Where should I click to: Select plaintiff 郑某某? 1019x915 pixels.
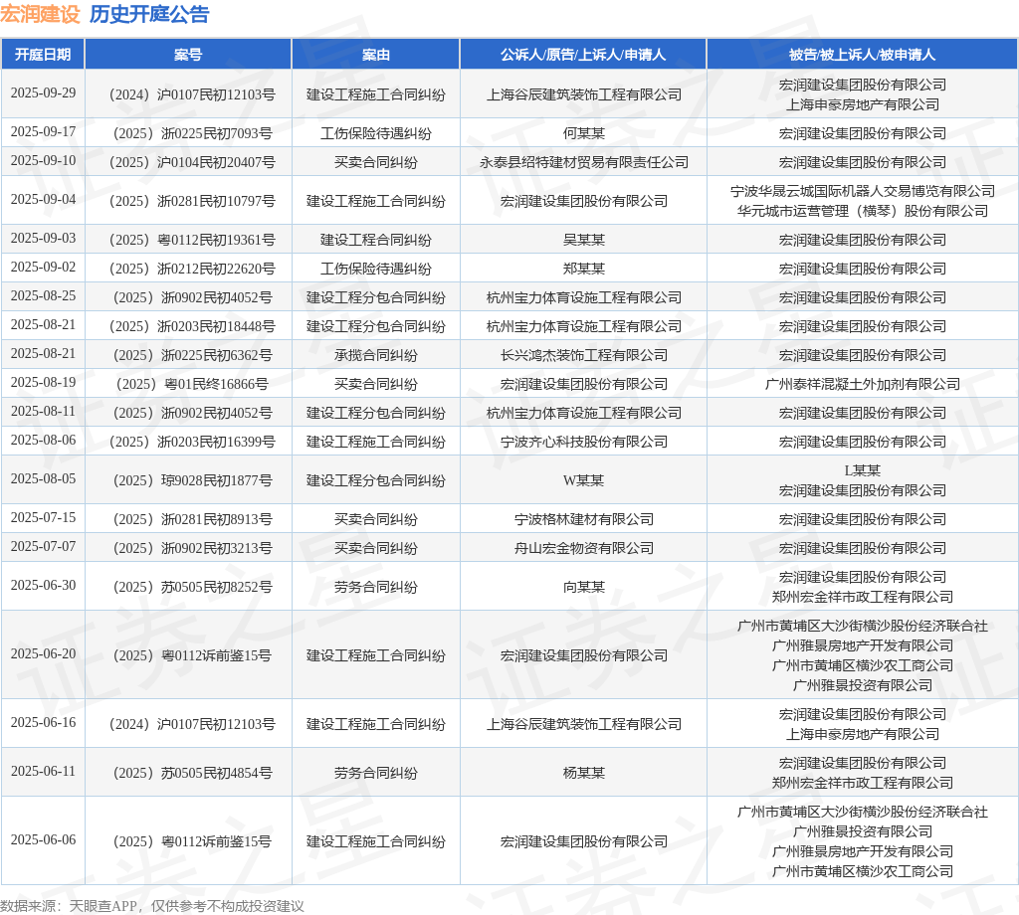pyautogui.click(x=583, y=269)
